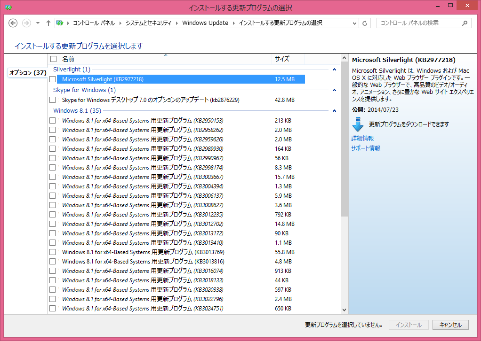Collapse the Windows 8.1 (35) group
Screen dimensions: 481x341
click(x=334, y=110)
